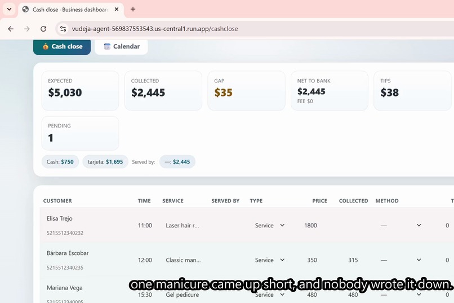Click the METHOD column header
454x303 pixels.
[x=387, y=201]
